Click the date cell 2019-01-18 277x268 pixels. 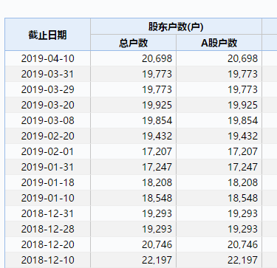coord(47,182)
